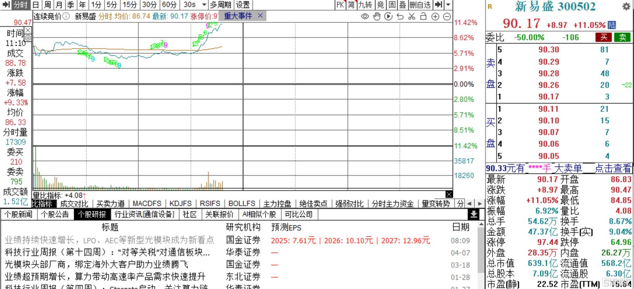Open settings gear next to 新易盛 300502
Viewport: 634px width, 289px height.
tap(626, 7)
